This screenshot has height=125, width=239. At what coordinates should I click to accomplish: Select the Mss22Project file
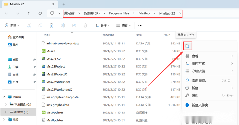click(53, 66)
